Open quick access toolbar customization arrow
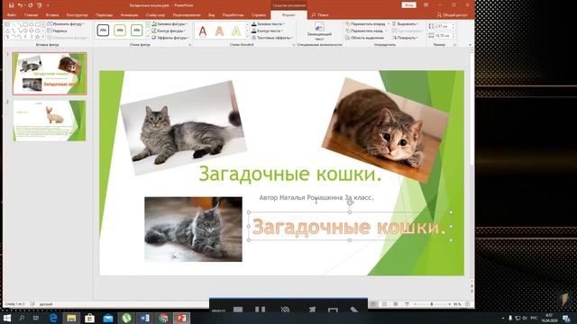Viewport: 577px width, 324px height. click(x=48, y=5)
